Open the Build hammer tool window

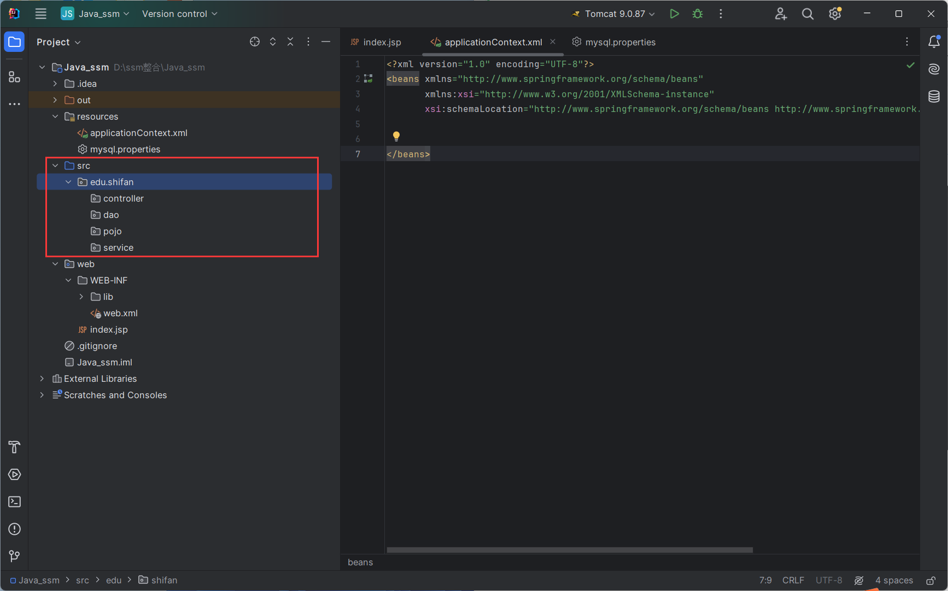point(15,447)
